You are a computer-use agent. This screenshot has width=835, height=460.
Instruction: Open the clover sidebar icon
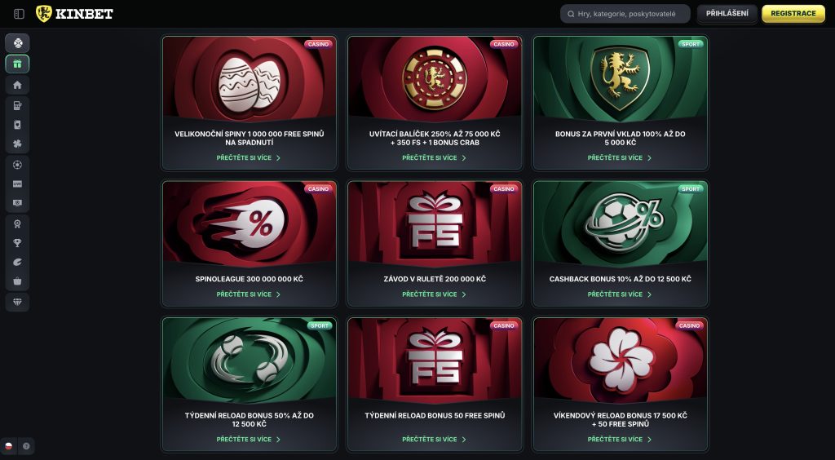17,144
